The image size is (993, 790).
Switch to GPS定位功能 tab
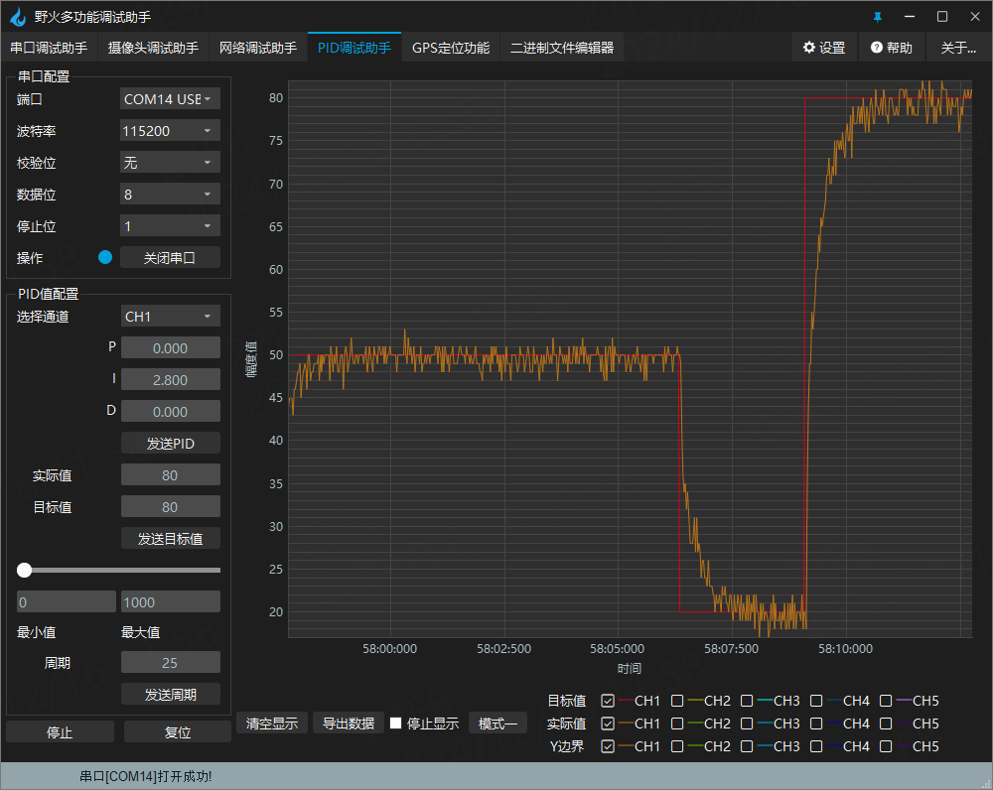[451, 48]
